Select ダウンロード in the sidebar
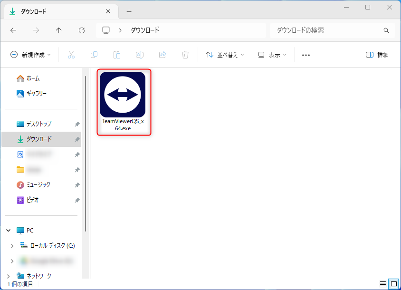 coord(41,139)
